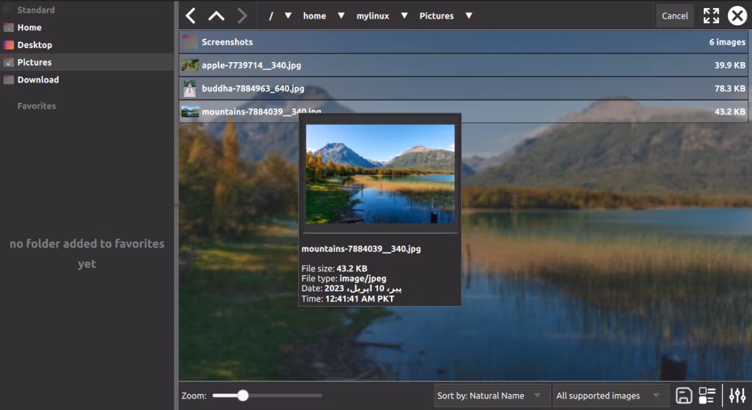
Task: Click the 39.9 KB file size
Action: coord(729,65)
